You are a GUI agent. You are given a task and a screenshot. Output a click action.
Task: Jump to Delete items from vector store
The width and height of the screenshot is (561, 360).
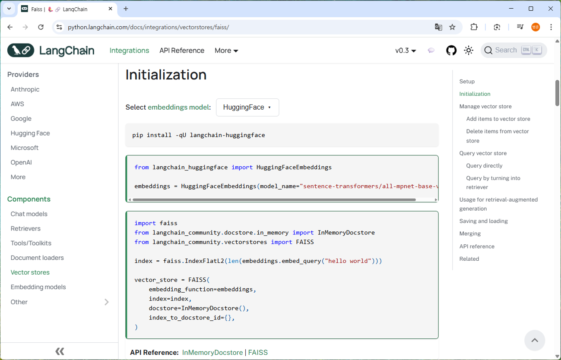coord(498,136)
